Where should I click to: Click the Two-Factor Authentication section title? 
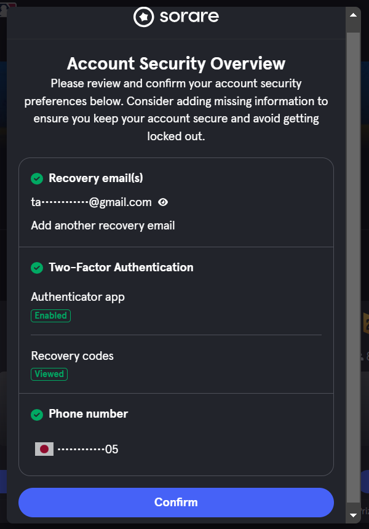pos(121,267)
